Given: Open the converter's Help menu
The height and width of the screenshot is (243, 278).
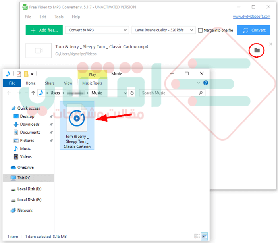Looking at the screenshot, I should pyautogui.click(x=76, y=17).
